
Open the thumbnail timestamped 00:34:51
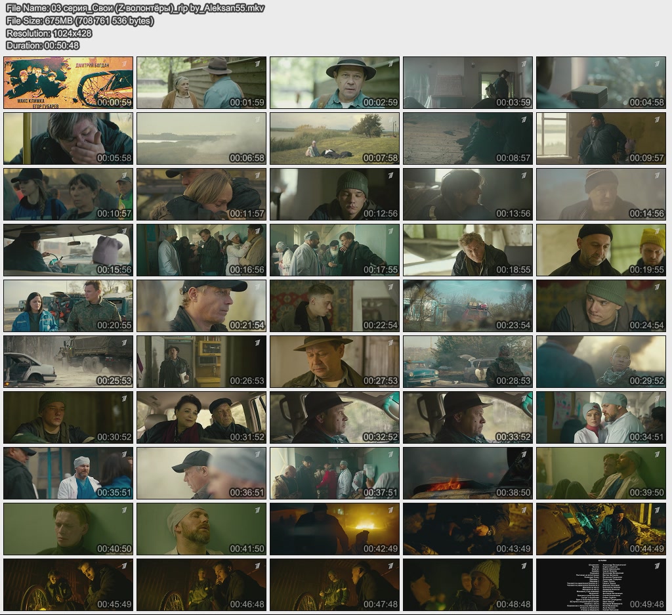(x=600, y=417)
